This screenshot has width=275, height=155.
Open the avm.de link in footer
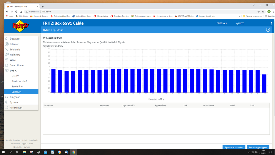click(x=27, y=147)
